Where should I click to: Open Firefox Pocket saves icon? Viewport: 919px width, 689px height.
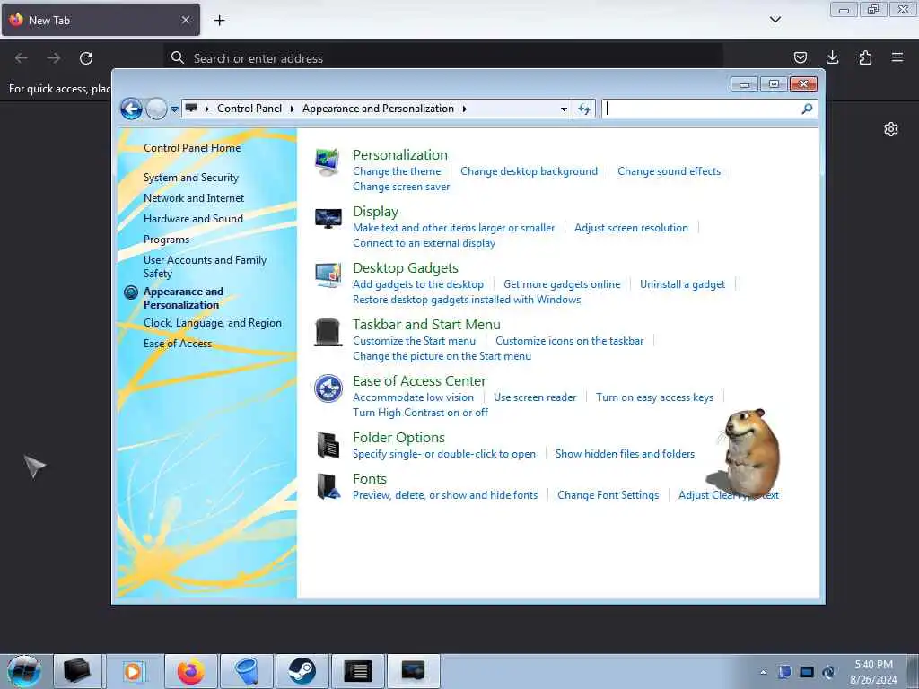pos(800,57)
